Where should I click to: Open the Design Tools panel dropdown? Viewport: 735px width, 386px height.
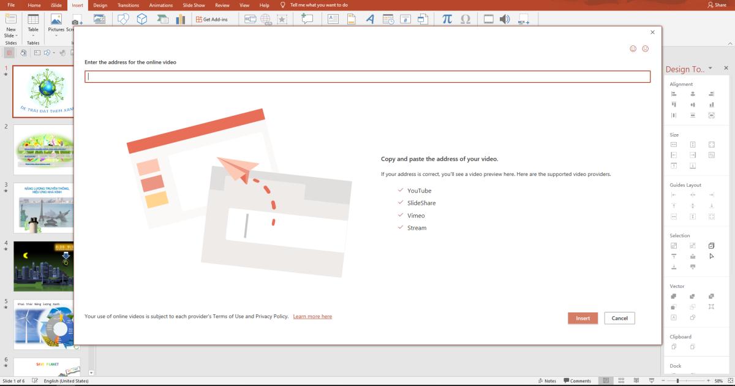coord(710,69)
